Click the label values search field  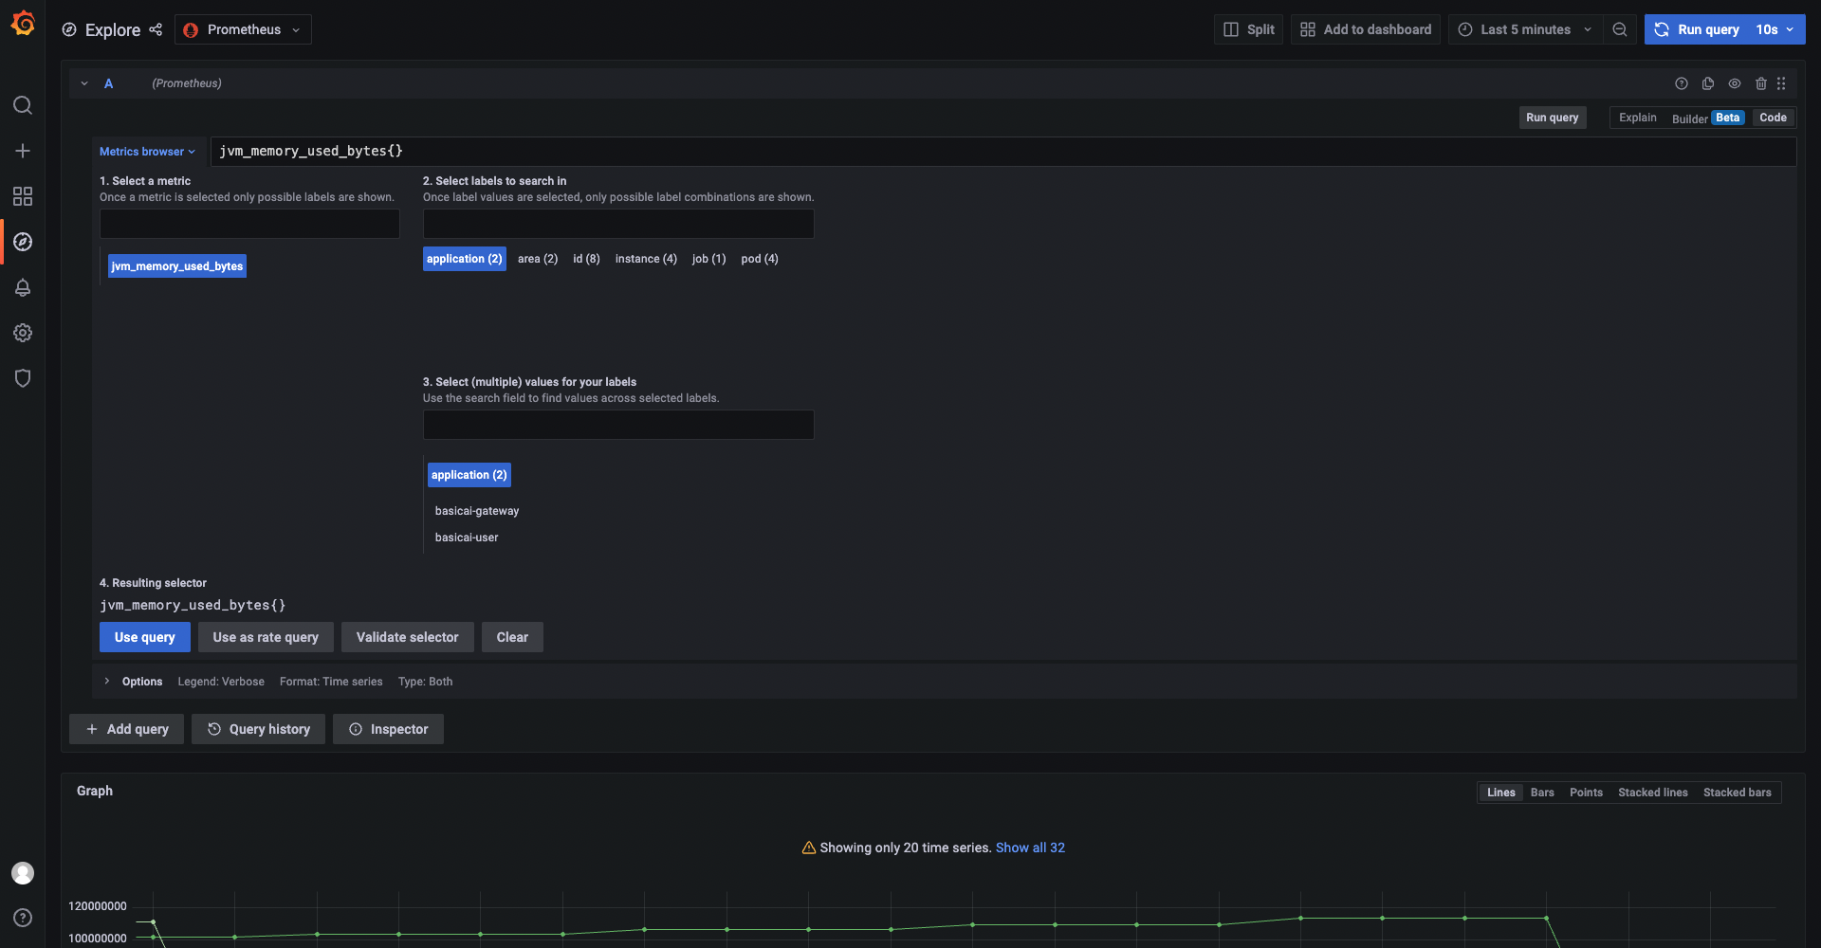617,424
